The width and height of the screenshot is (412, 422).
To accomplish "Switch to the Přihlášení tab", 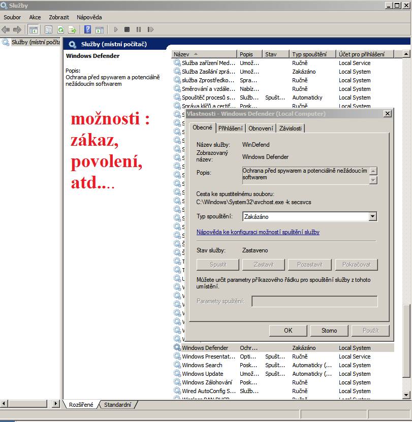I will pyautogui.click(x=231, y=128).
